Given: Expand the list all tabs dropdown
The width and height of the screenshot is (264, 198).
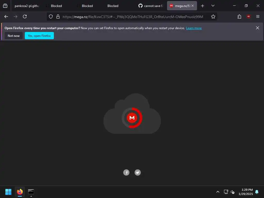Looking at the screenshot, I should (213, 6).
